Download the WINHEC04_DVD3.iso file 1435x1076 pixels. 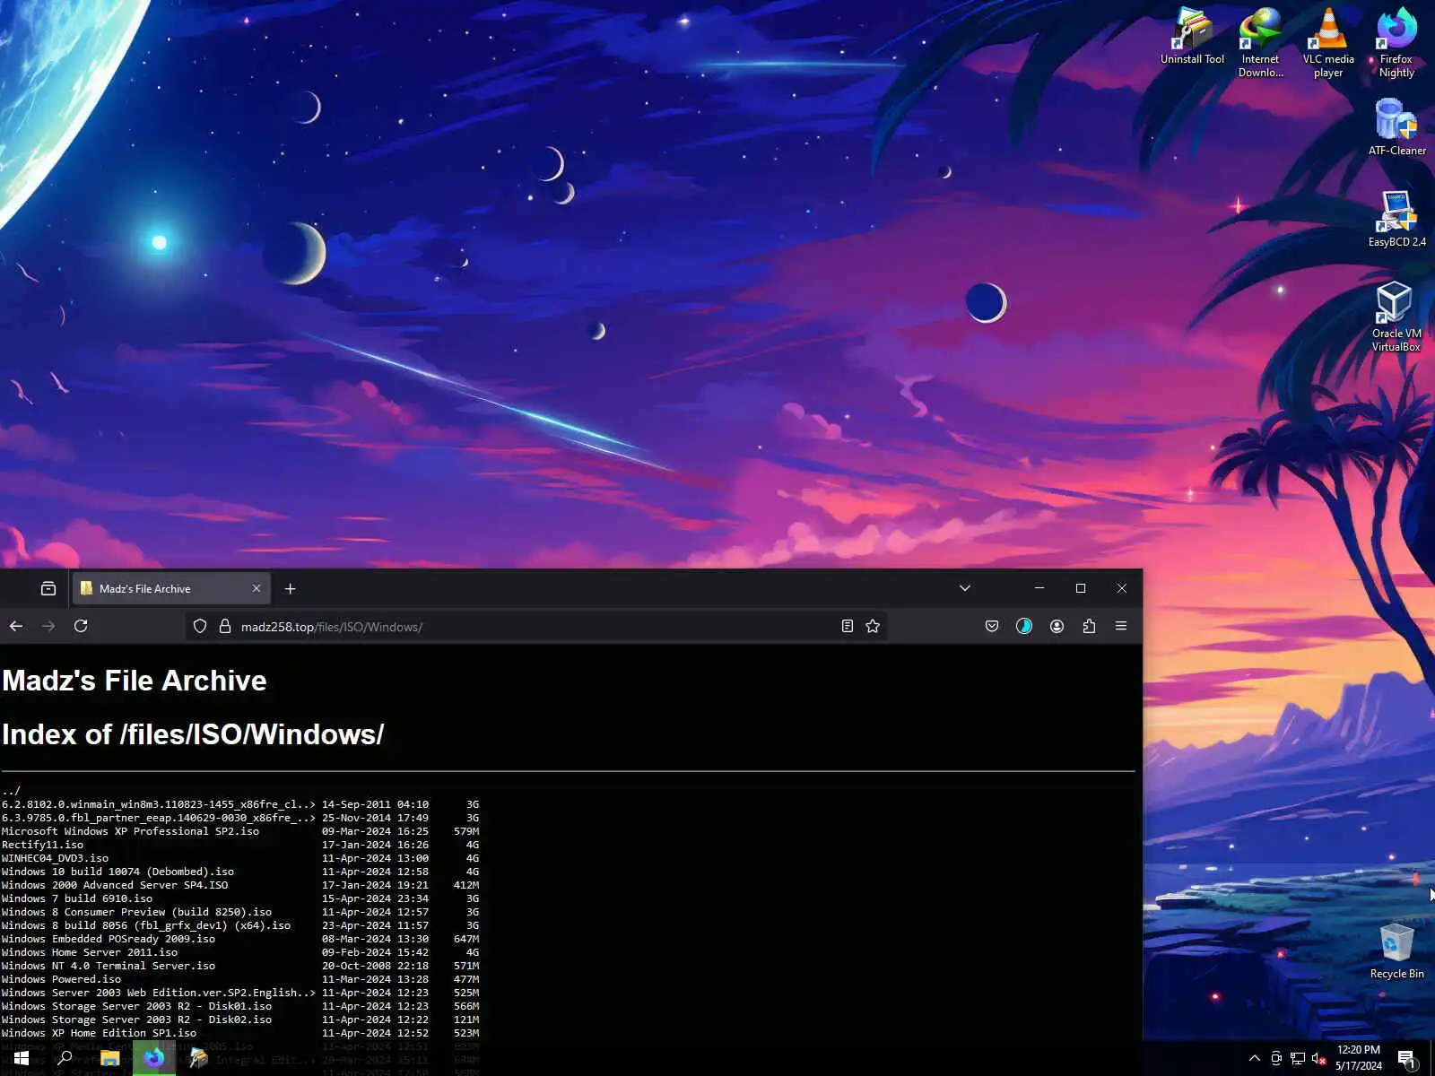[x=55, y=858]
